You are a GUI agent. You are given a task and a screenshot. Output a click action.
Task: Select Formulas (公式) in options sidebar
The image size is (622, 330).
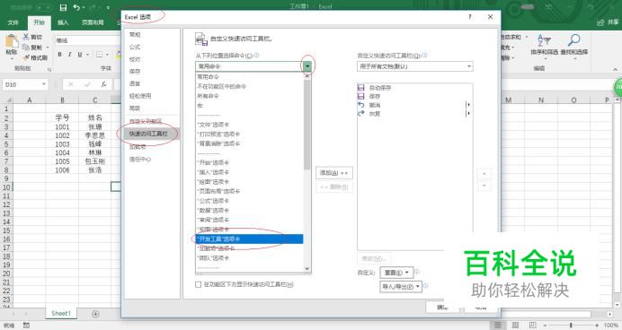click(135, 48)
